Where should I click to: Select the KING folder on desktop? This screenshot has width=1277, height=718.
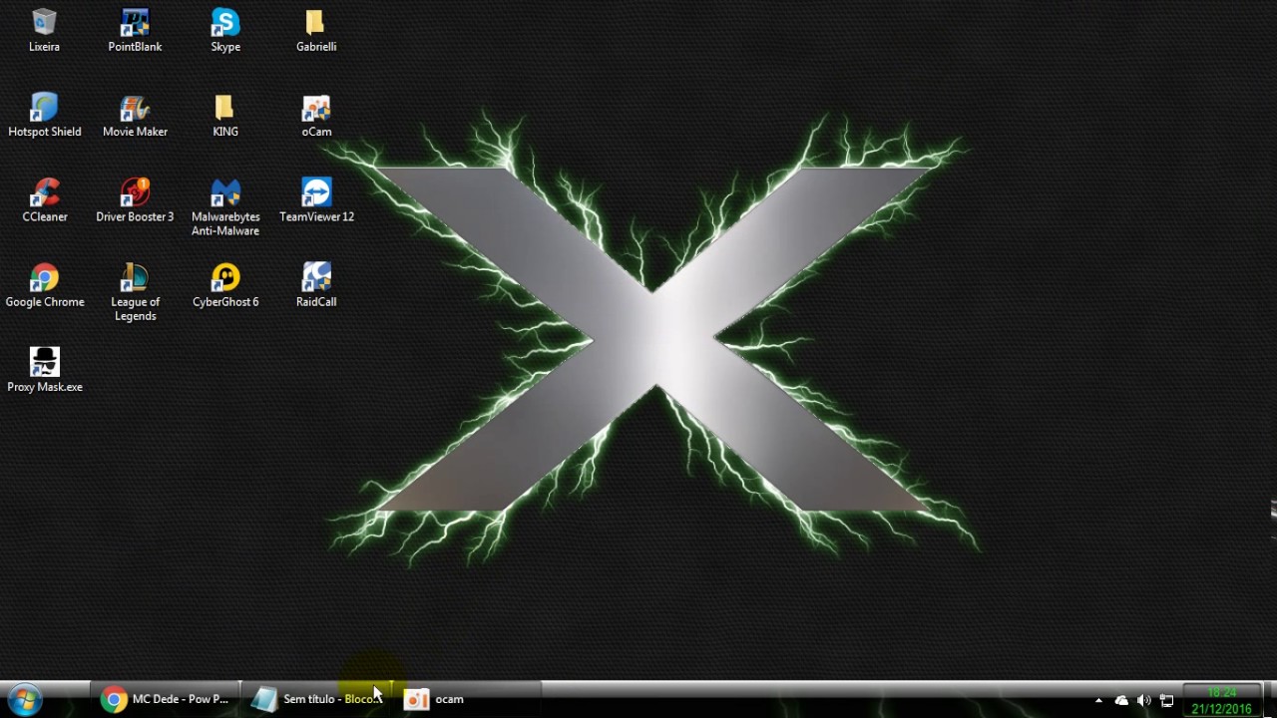(x=225, y=116)
